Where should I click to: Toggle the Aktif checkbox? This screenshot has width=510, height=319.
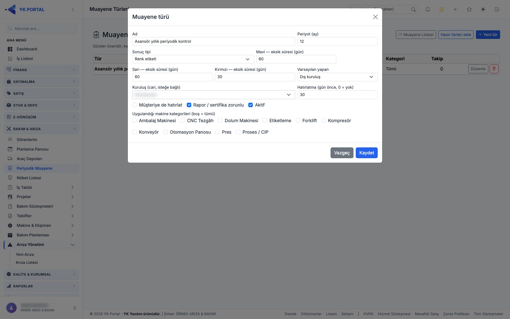point(251,105)
